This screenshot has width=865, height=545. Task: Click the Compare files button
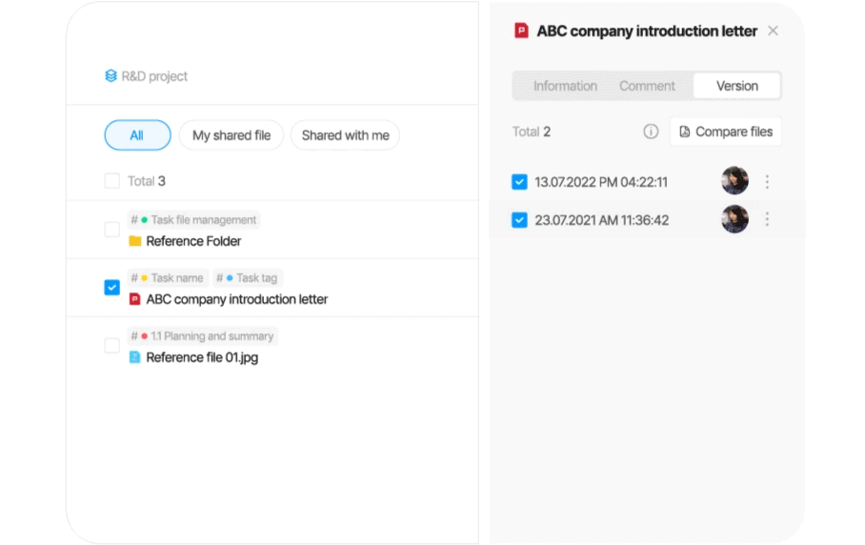click(725, 131)
